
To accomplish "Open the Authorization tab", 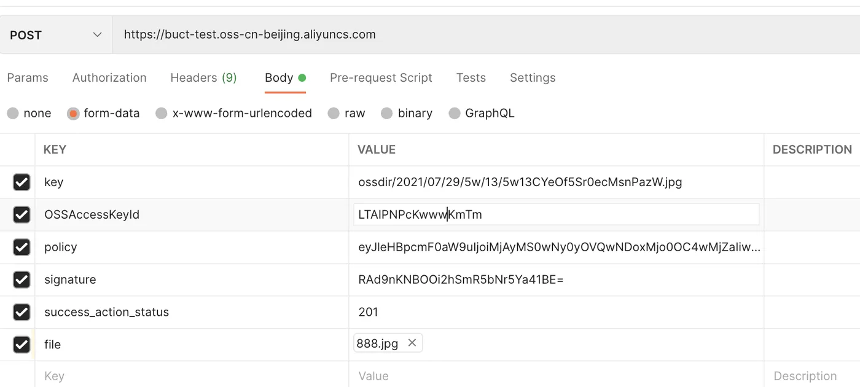I will (x=109, y=78).
